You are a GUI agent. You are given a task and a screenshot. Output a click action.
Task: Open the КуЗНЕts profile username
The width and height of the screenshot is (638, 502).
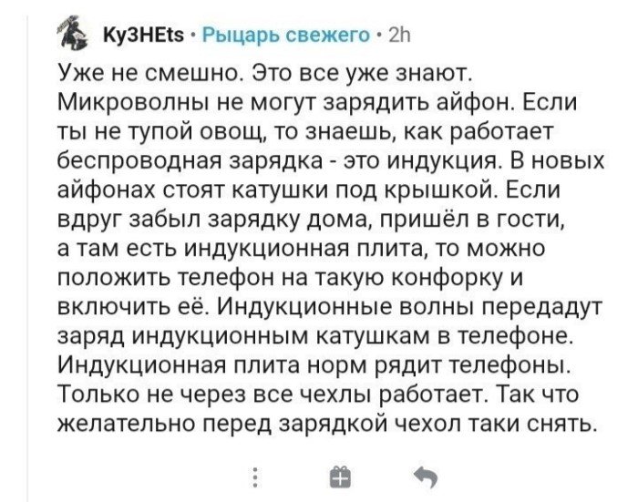(x=143, y=36)
